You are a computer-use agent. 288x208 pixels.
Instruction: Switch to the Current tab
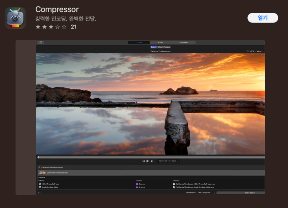click(139, 42)
